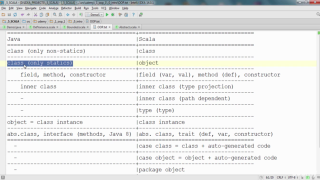320x180 pixels.
Task: Click the word 'object' in Scala column
Action: (148, 63)
